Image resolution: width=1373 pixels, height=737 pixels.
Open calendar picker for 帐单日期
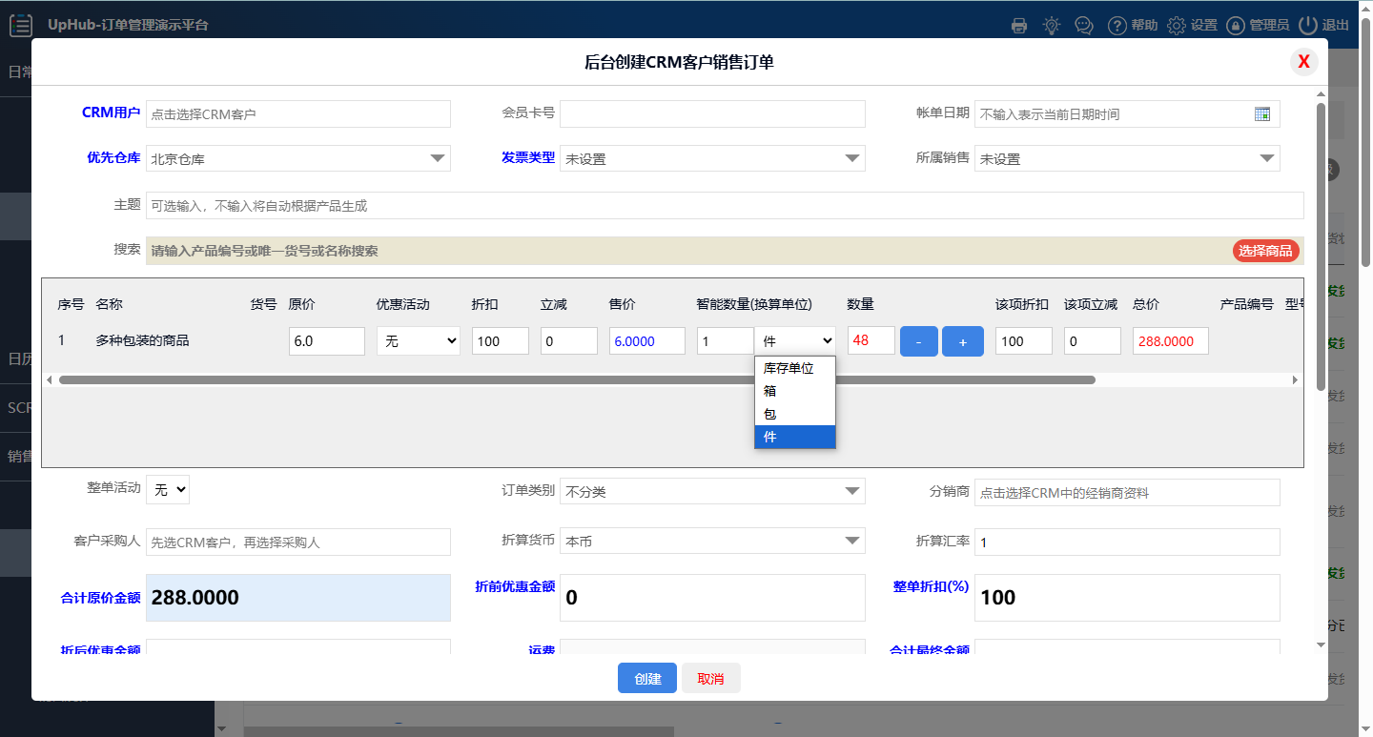tap(1261, 113)
